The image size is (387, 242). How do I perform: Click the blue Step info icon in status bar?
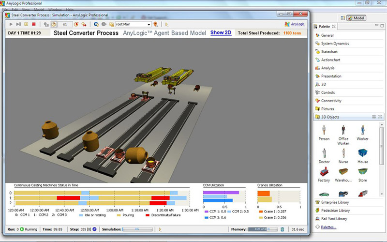94,229
